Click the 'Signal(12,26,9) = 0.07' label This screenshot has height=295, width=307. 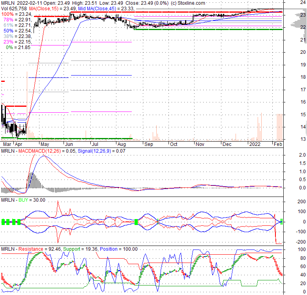[101, 151]
